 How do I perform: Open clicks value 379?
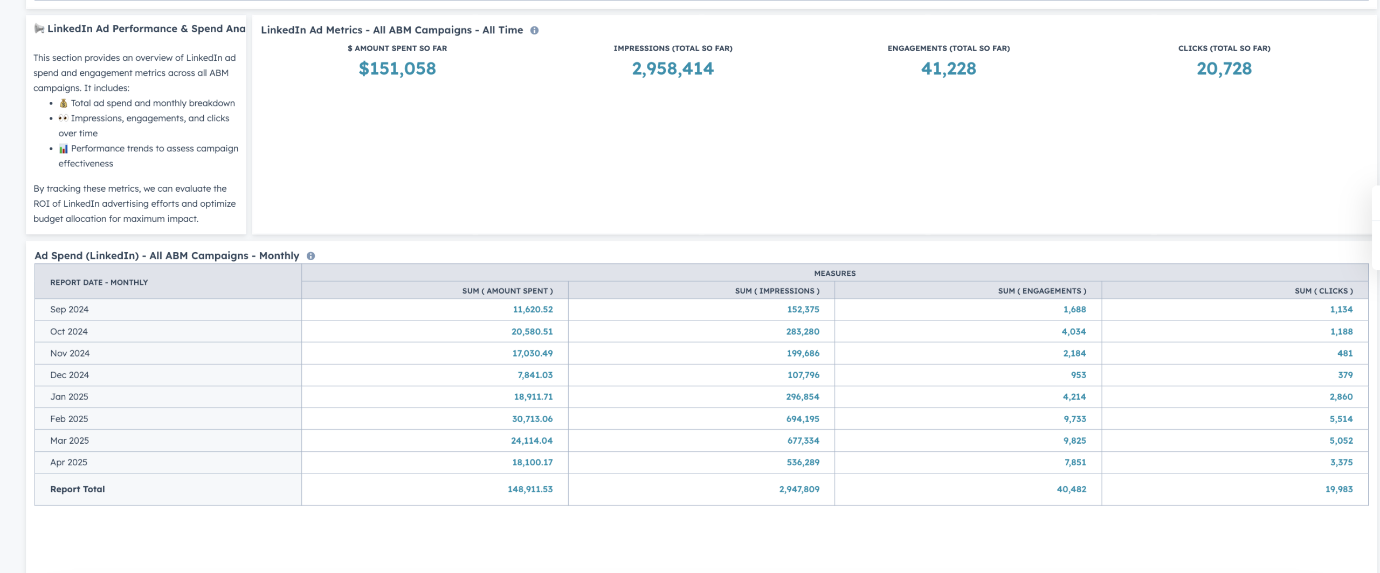[x=1345, y=375]
